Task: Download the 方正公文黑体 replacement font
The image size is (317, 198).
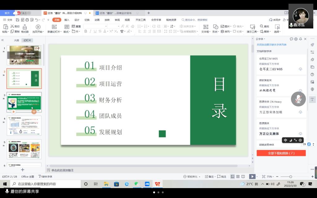Action: click(300, 134)
